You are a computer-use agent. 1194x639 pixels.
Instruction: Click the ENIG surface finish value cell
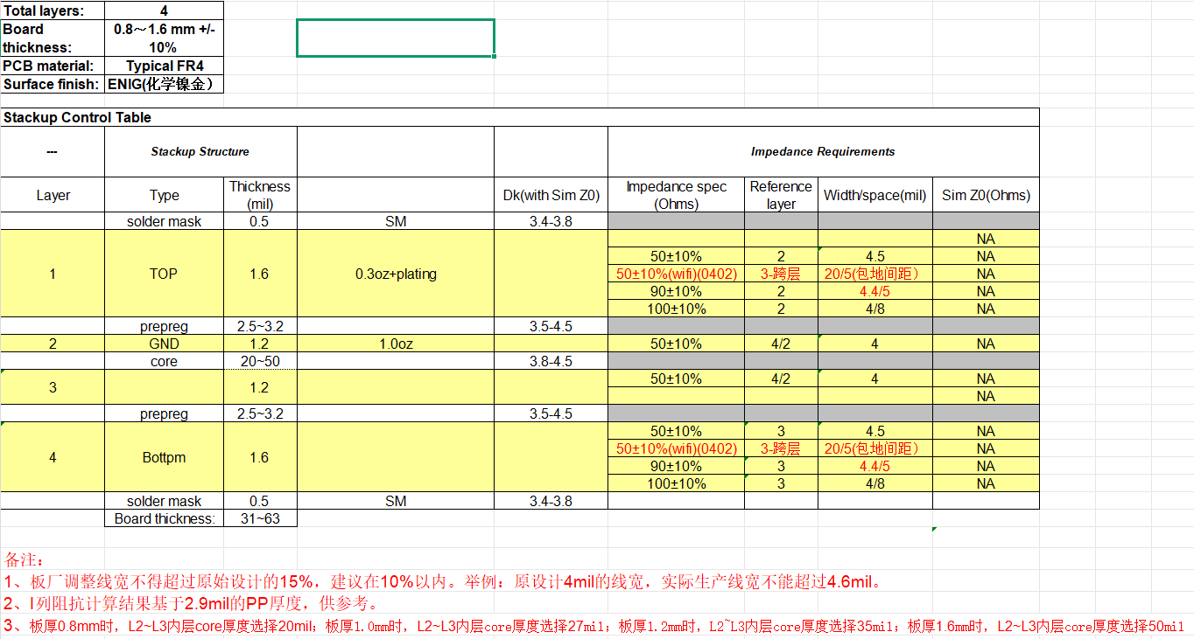(164, 84)
